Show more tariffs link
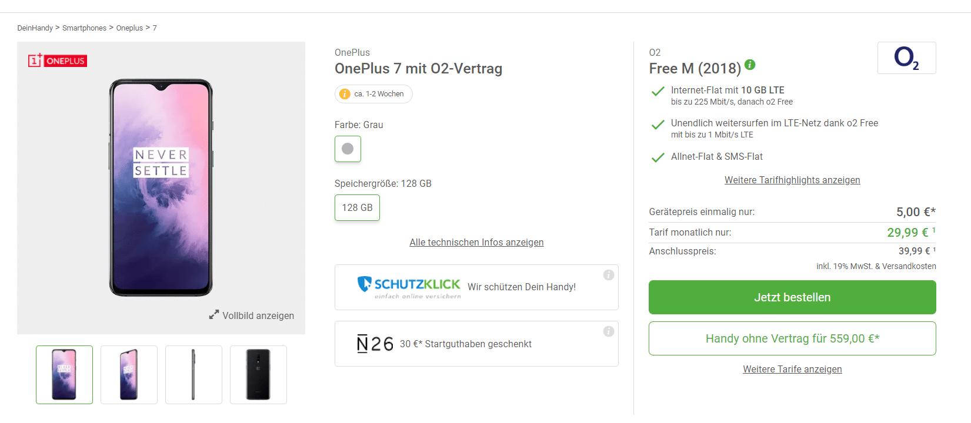 [792, 370]
